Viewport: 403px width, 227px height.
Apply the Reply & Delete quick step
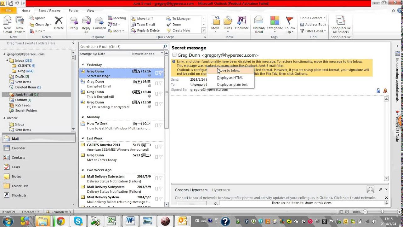click(145, 31)
